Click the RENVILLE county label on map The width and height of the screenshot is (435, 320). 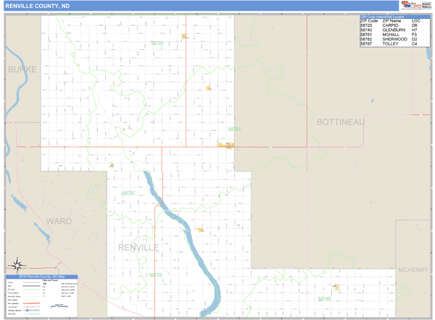pos(138,248)
